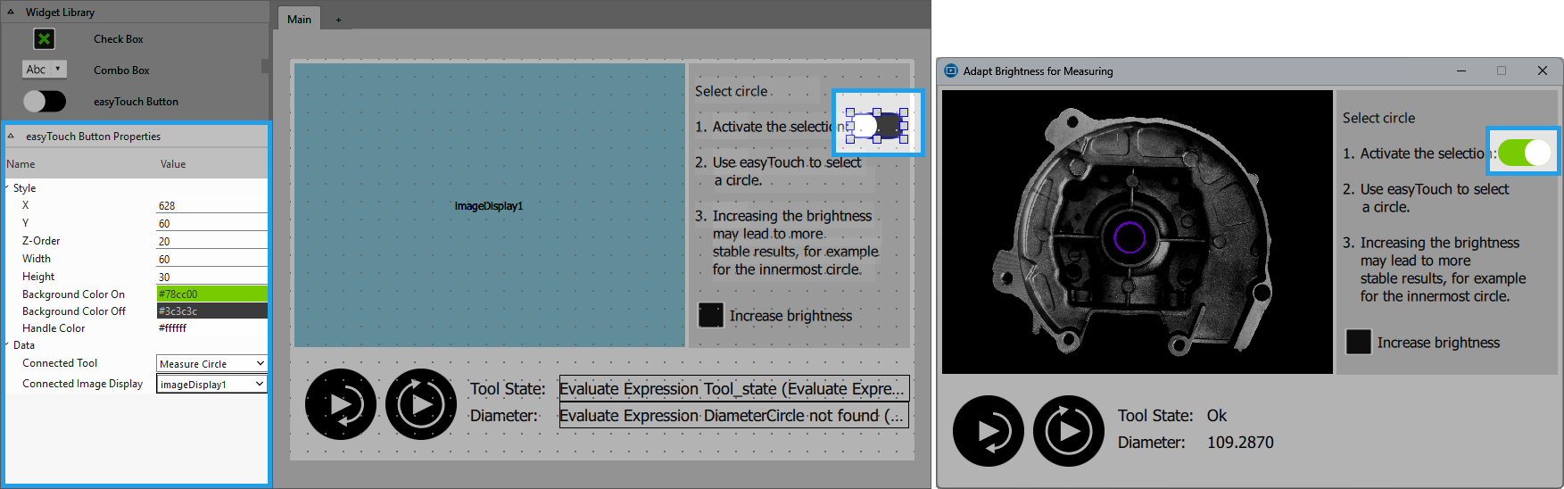Turn off the green Activate selection toggle
This screenshot has width=1564, height=489.
coord(1525,153)
